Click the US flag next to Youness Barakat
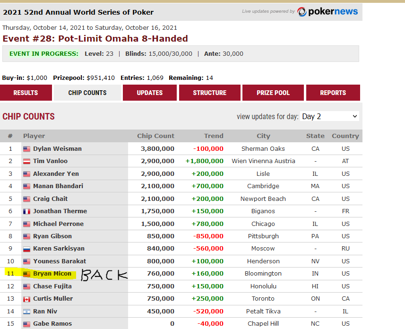Viewport: 405px width, 329px height. (26, 261)
